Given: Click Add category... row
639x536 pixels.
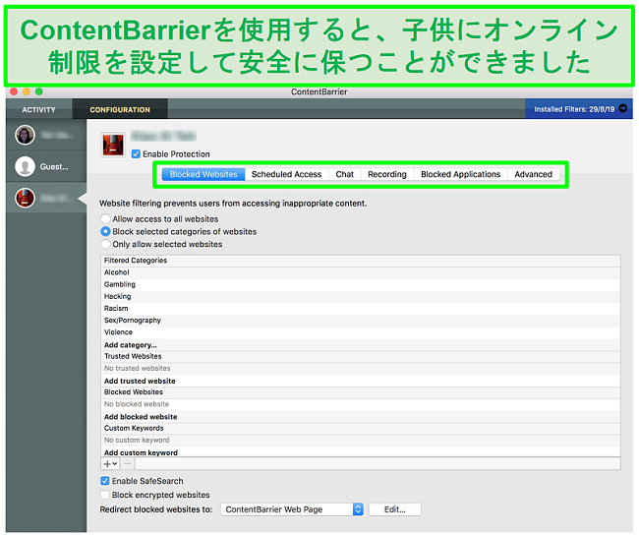Looking at the screenshot, I should point(360,345).
